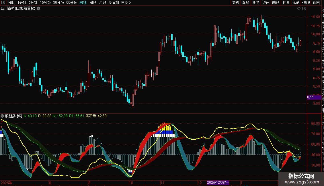The height and width of the screenshot is (186, 324).
Task: Select the 15分钟 period
Action: [x=45, y=3]
